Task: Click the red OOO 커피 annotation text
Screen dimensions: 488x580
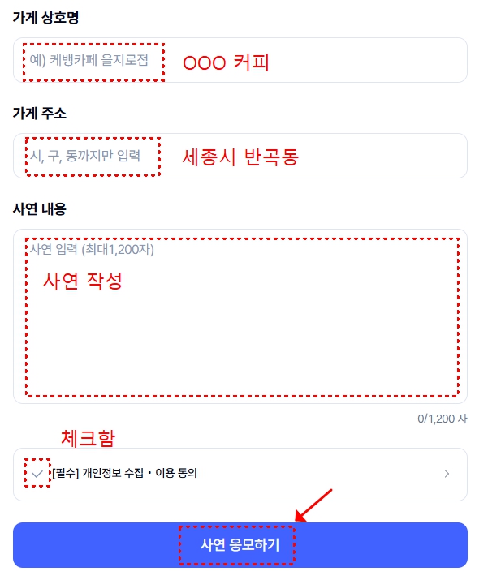Action: click(x=226, y=62)
